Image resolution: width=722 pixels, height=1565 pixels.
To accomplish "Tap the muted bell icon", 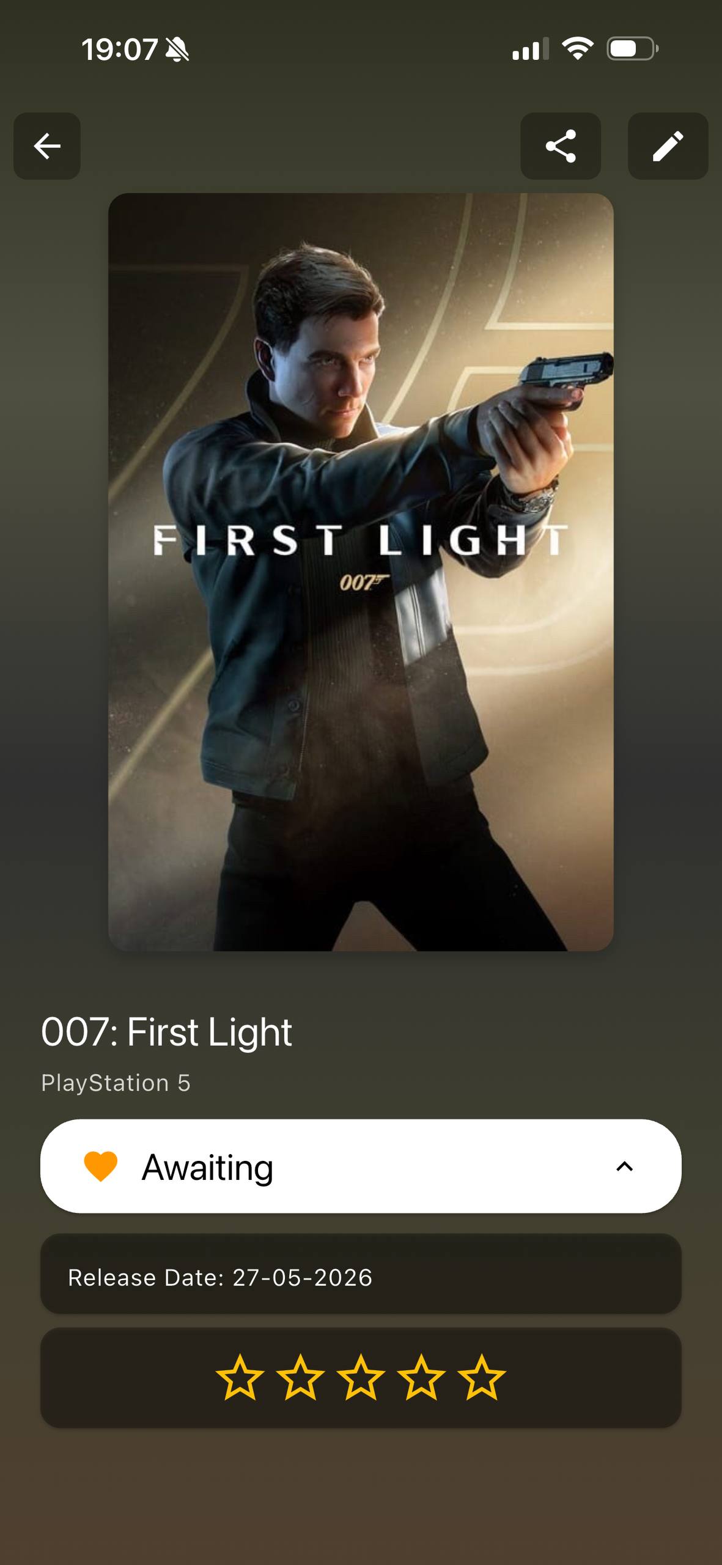I will click(177, 49).
